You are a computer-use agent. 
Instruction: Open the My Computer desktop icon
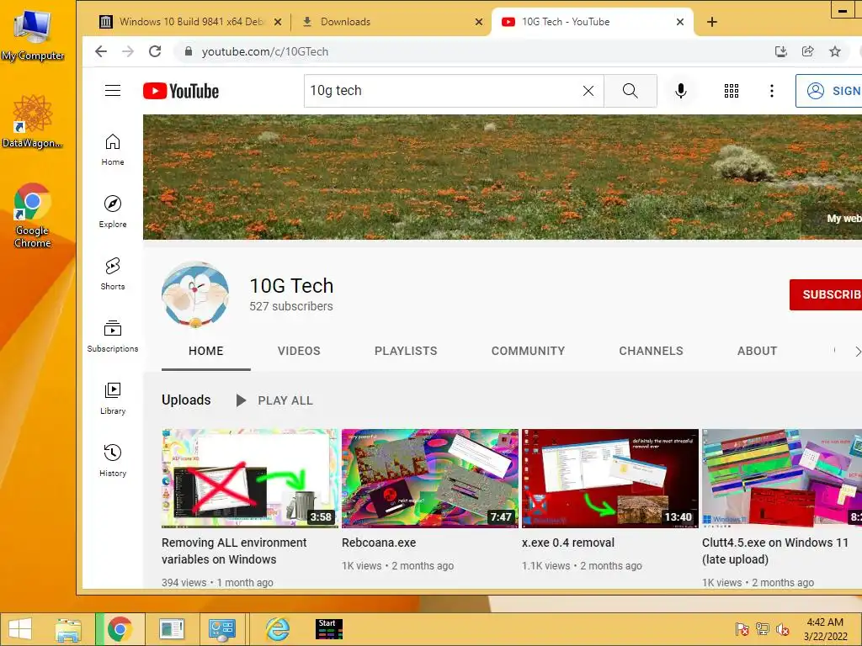33,35
